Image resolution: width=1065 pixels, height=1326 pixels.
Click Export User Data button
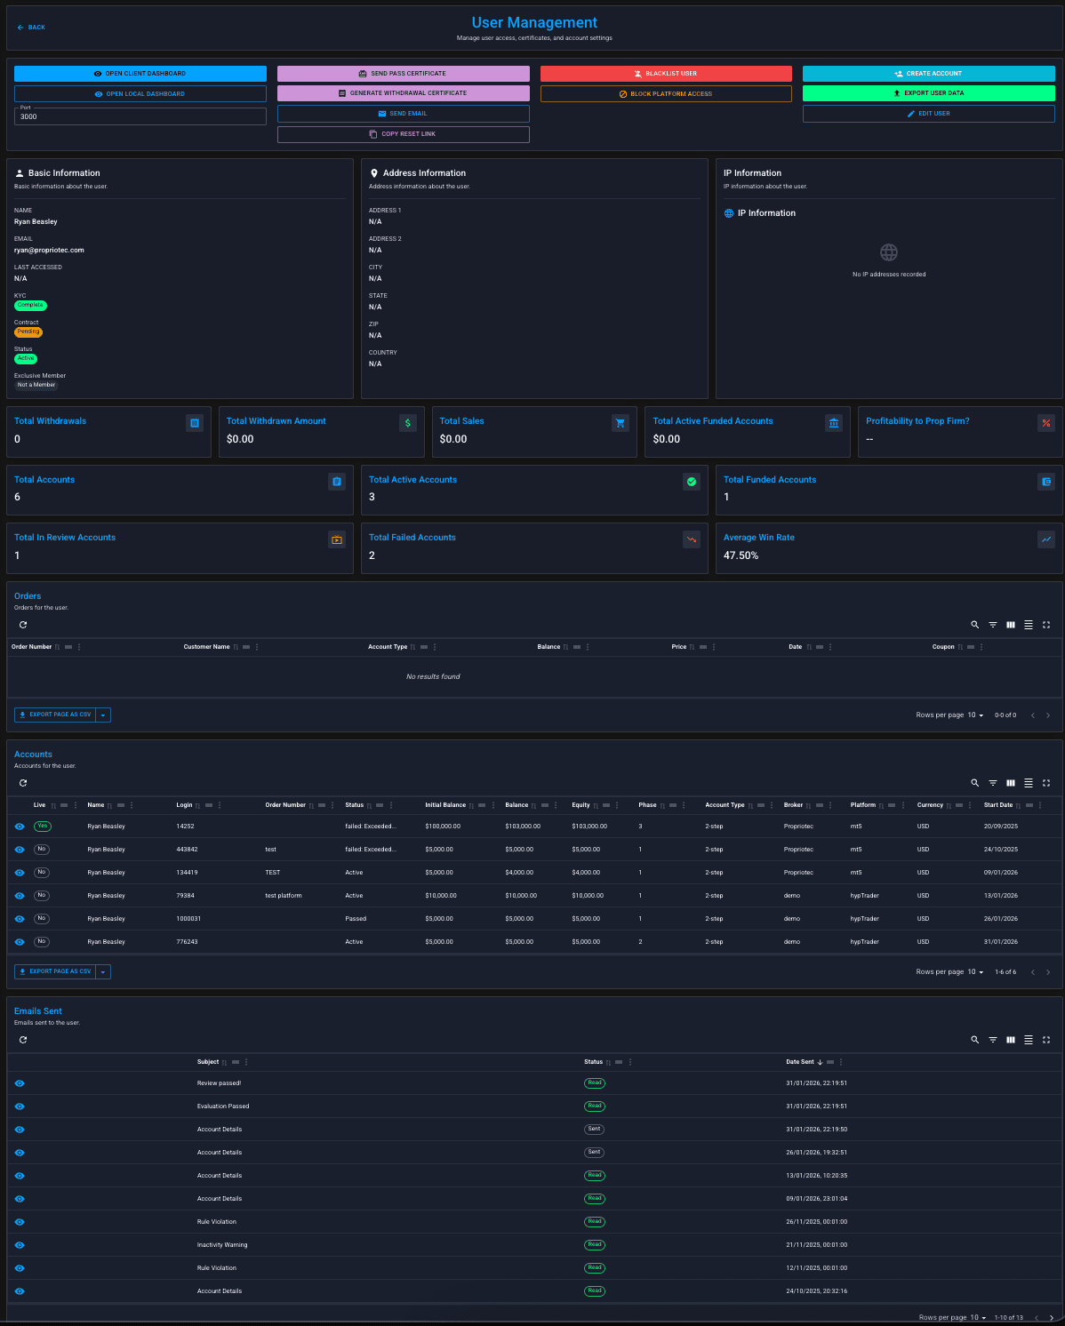coord(929,93)
